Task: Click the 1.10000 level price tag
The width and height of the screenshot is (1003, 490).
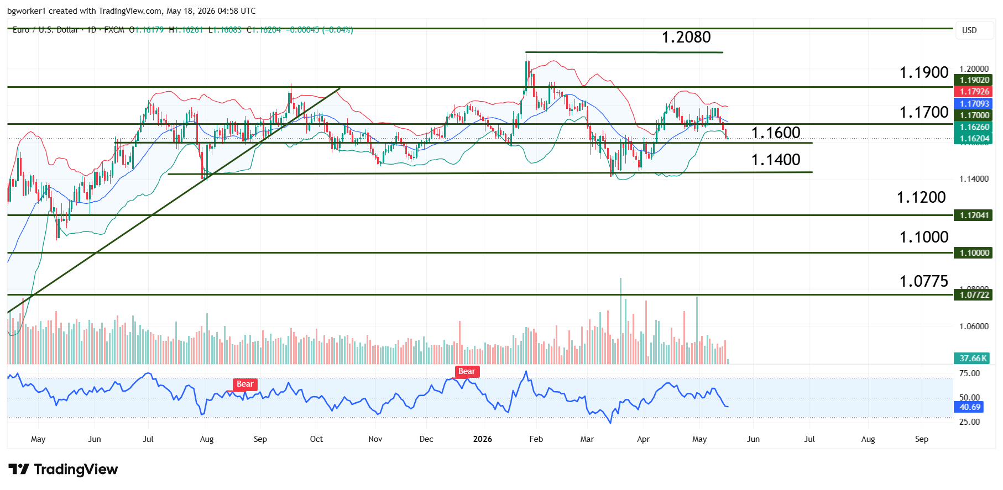Action: pyautogui.click(x=974, y=253)
